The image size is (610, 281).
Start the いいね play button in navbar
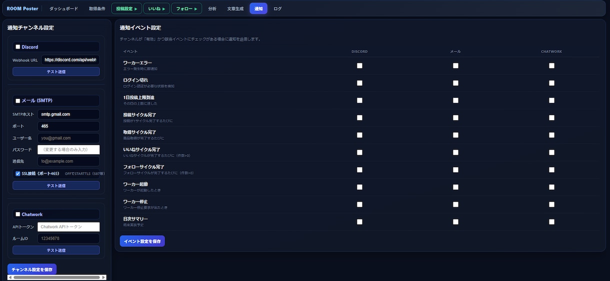pyautogui.click(x=156, y=8)
